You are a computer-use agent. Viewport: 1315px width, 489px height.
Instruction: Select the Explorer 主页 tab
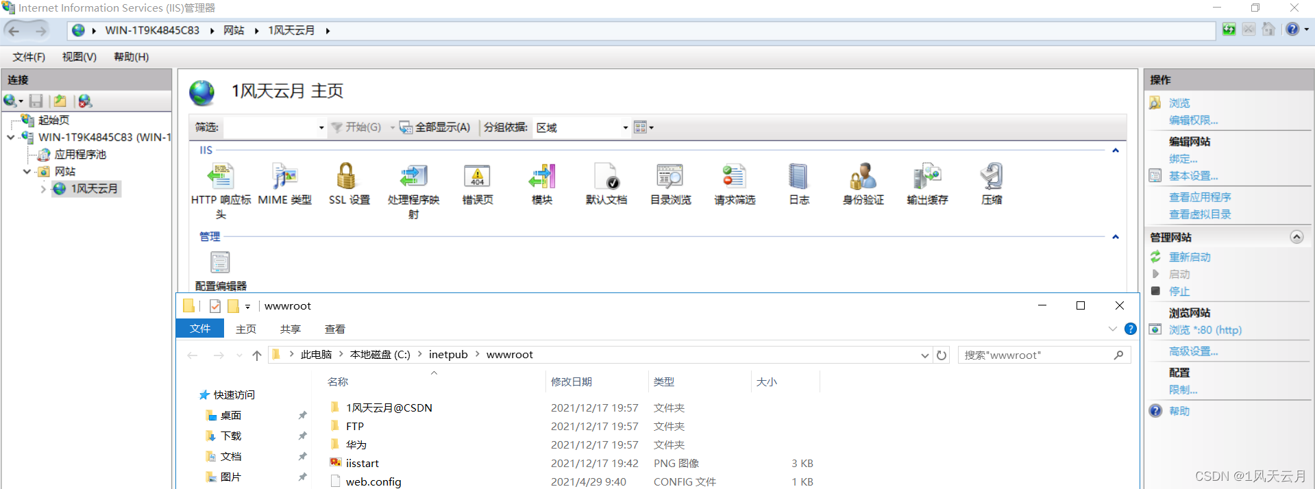click(x=246, y=329)
